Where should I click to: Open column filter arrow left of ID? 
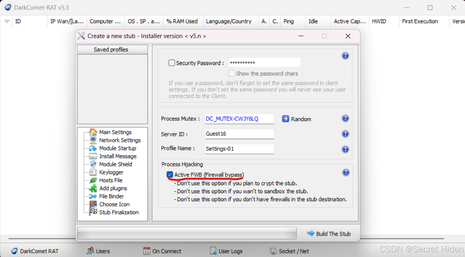(x=7, y=21)
